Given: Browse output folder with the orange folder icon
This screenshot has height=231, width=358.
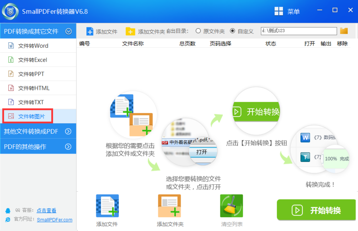Looking at the screenshot, I should pos(344,31).
